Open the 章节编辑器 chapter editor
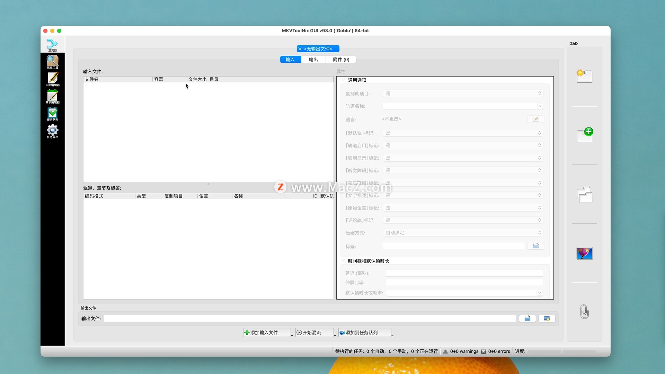The height and width of the screenshot is (374, 665). click(x=52, y=97)
